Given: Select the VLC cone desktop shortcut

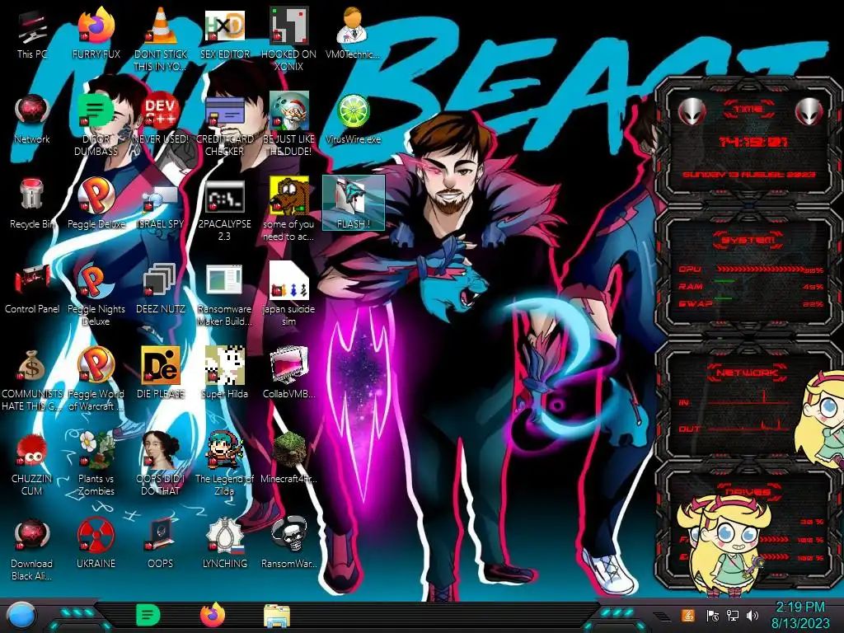Looking at the screenshot, I should 161,40.
